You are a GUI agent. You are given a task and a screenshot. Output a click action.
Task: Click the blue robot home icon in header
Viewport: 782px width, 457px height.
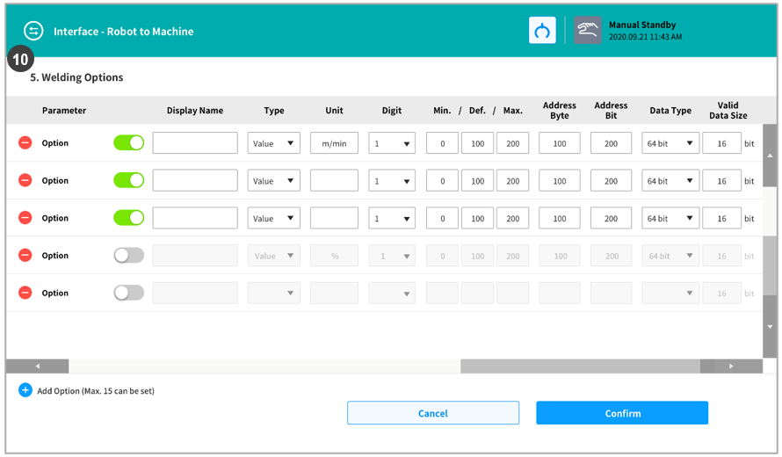pos(542,31)
